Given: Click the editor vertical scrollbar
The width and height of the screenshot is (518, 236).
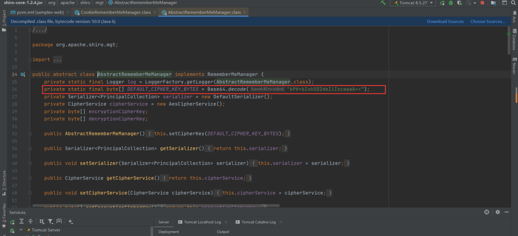Looking at the screenshot, I should pyautogui.click(x=509, y=41).
